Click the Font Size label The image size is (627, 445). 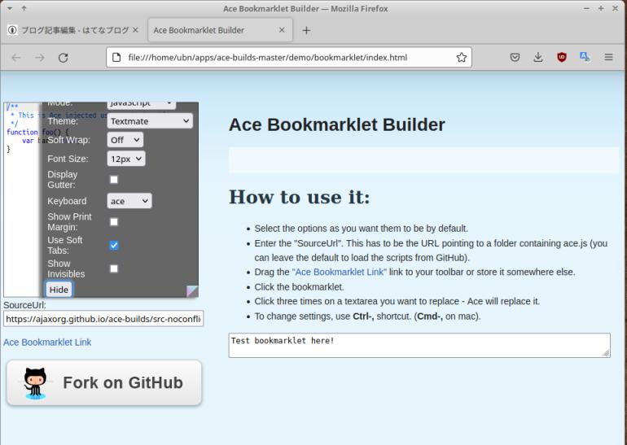[x=68, y=159]
